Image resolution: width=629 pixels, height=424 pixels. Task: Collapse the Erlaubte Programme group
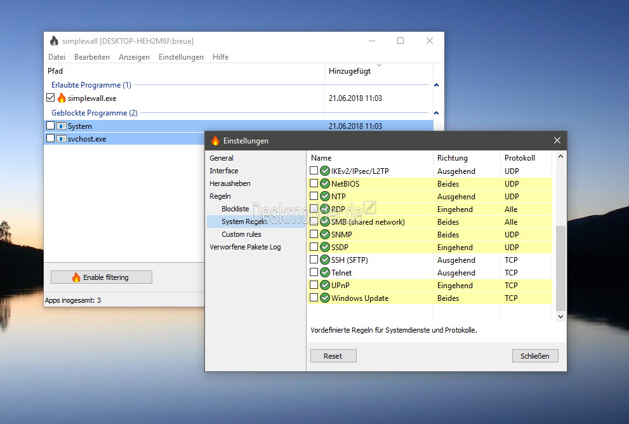(437, 85)
